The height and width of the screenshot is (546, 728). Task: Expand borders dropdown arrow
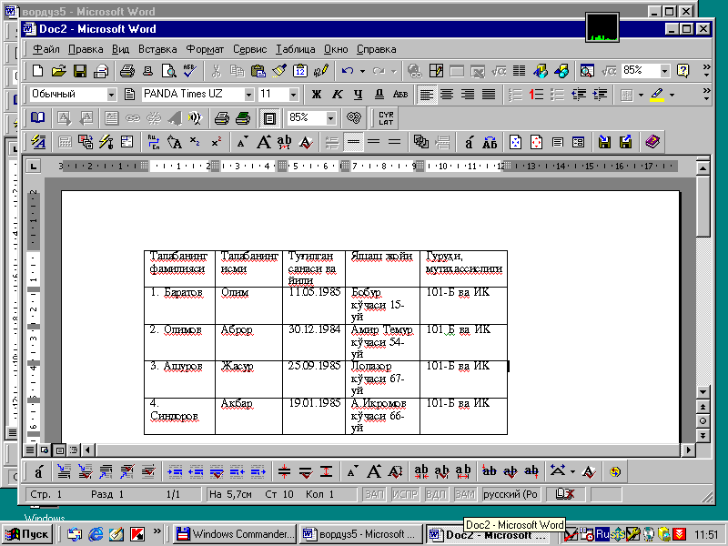click(641, 95)
